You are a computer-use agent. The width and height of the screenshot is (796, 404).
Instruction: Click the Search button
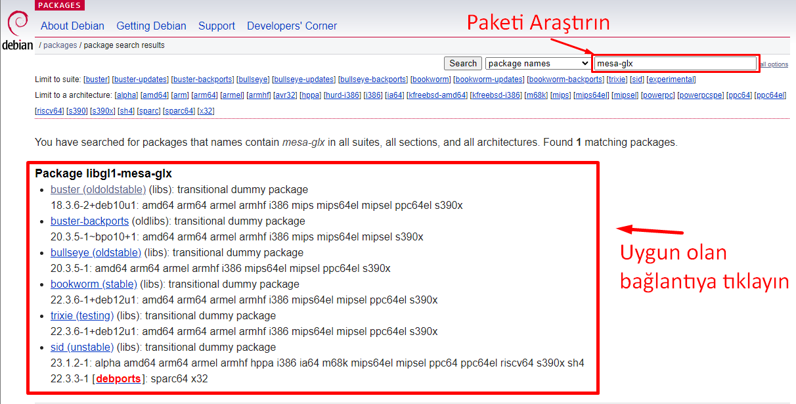(463, 63)
